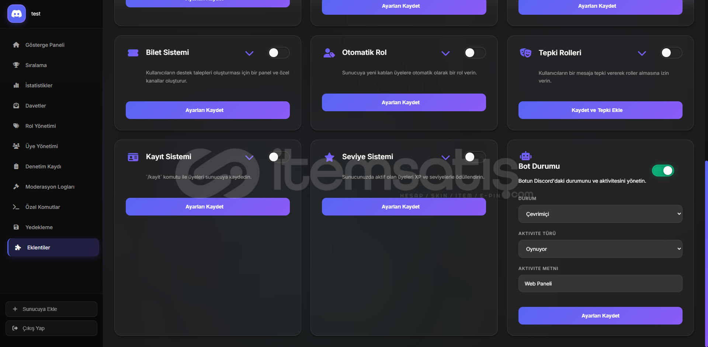Image resolution: width=708 pixels, height=347 pixels.
Task: Open the Aktivite Türü dropdown showing Oynuyor
Action: [x=600, y=249]
